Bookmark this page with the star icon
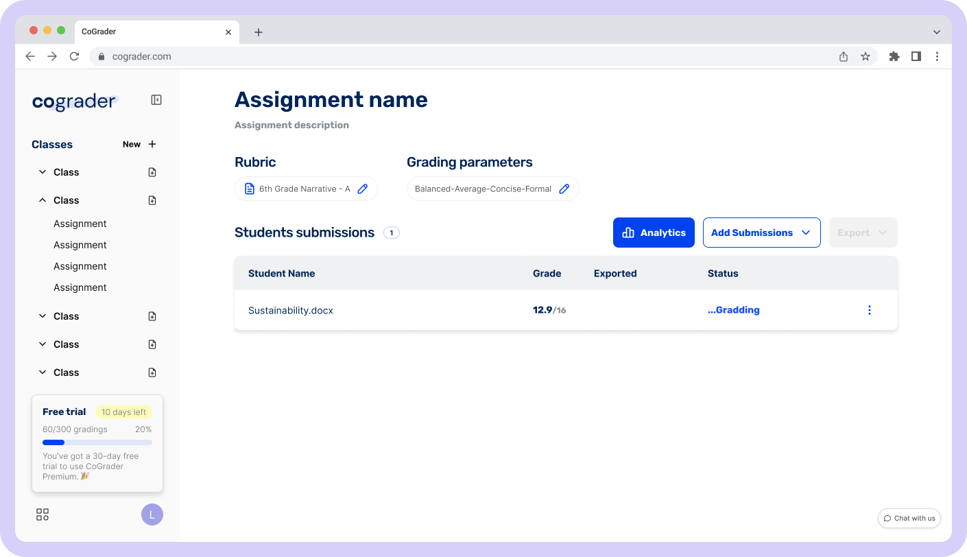Screen dimensions: 967x557 click(x=865, y=56)
